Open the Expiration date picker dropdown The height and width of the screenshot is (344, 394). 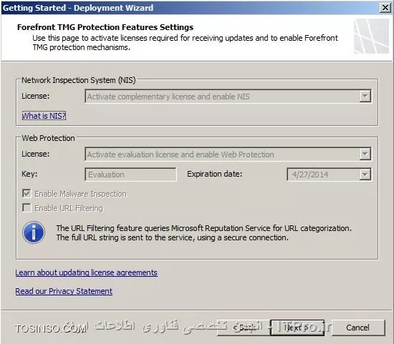pyautogui.click(x=365, y=174)
